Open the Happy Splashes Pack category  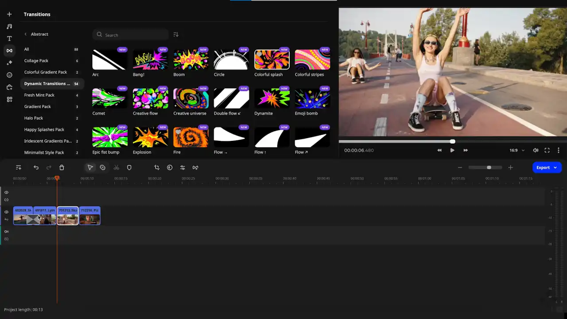pos(51,130)
